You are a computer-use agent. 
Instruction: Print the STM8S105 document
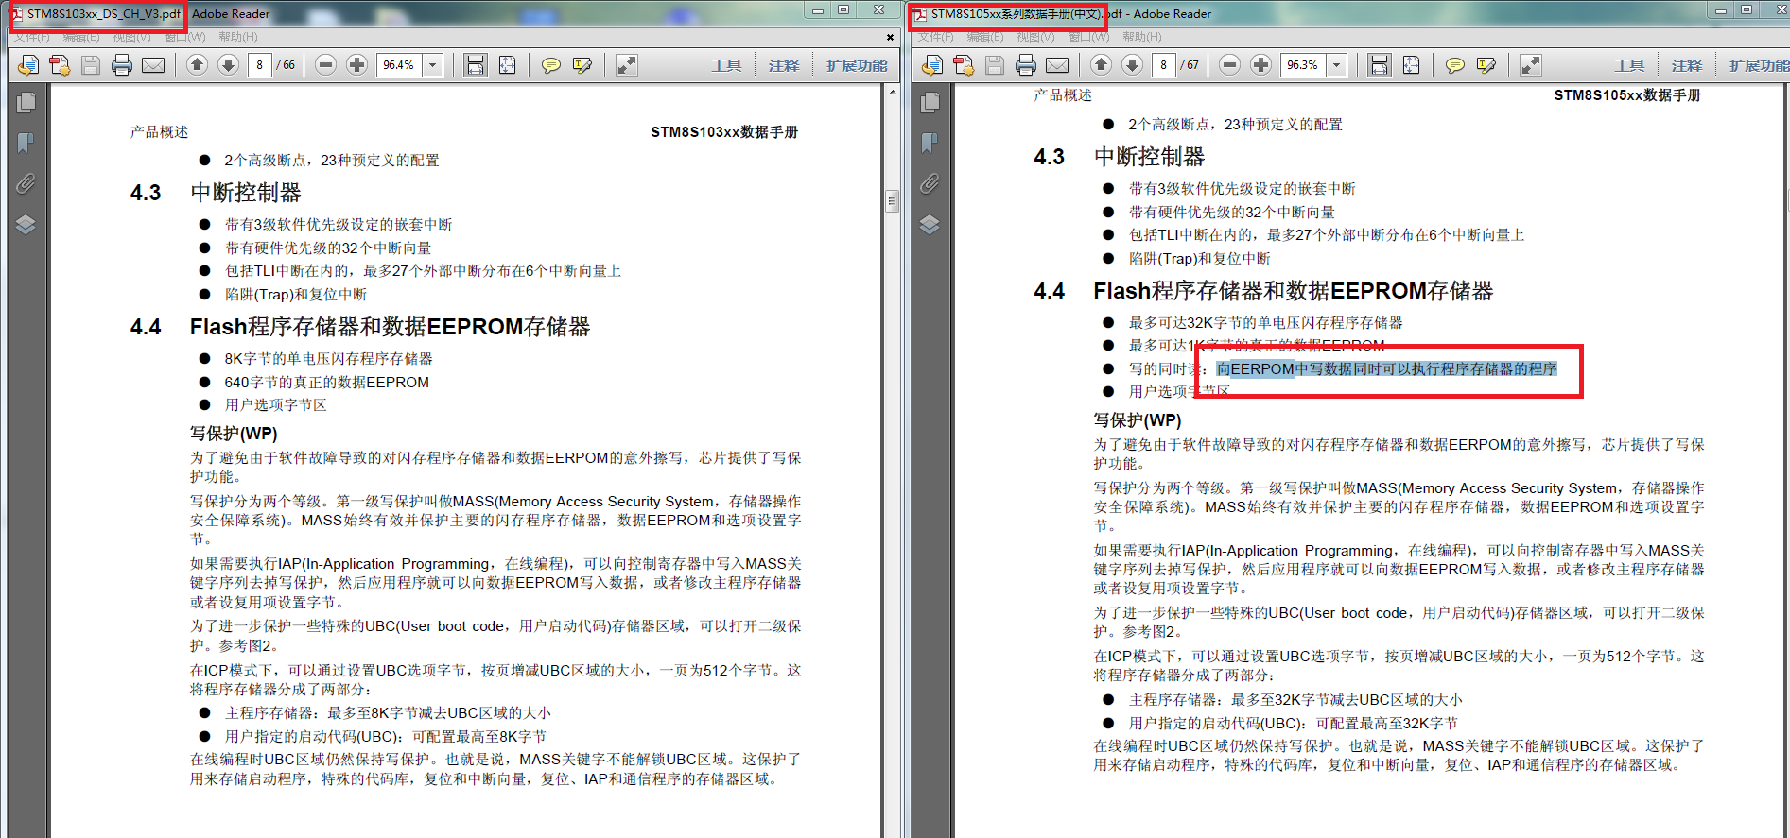coord(1026,65)
